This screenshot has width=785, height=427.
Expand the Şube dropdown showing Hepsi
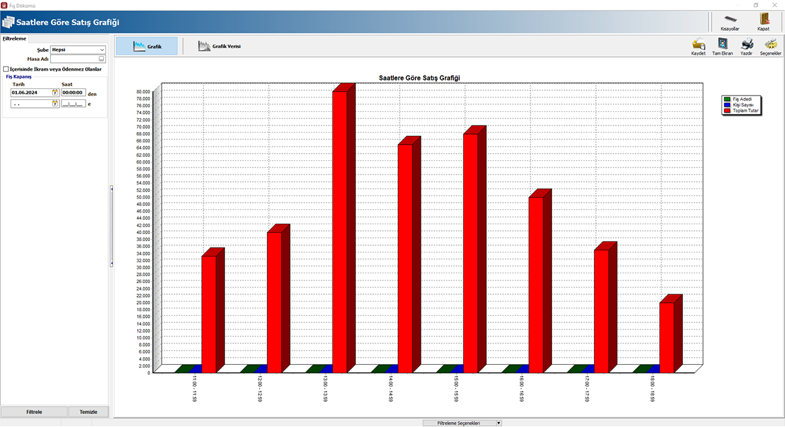click(x=102, y=50)
